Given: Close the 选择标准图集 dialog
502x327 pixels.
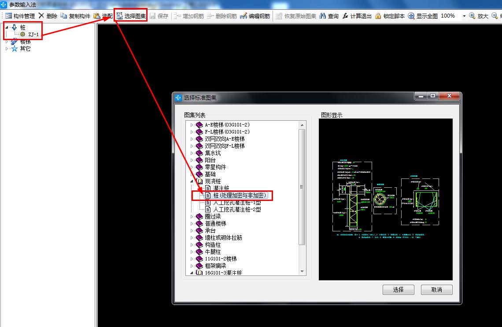Looking at the screenshot, I should (449, 96).
